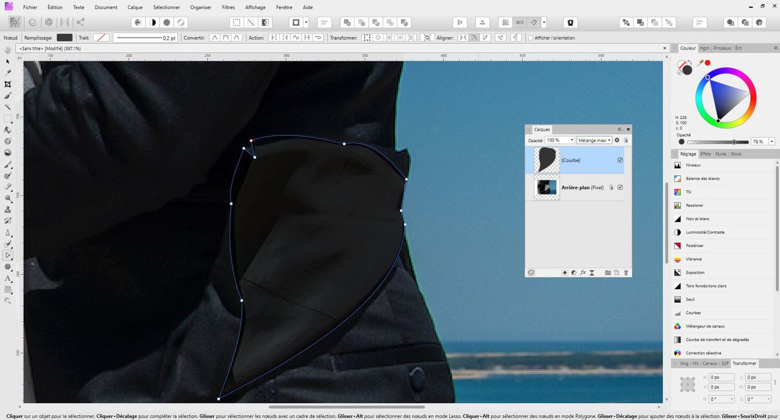Add a Luminosité/Contraste adjustment

704,232
